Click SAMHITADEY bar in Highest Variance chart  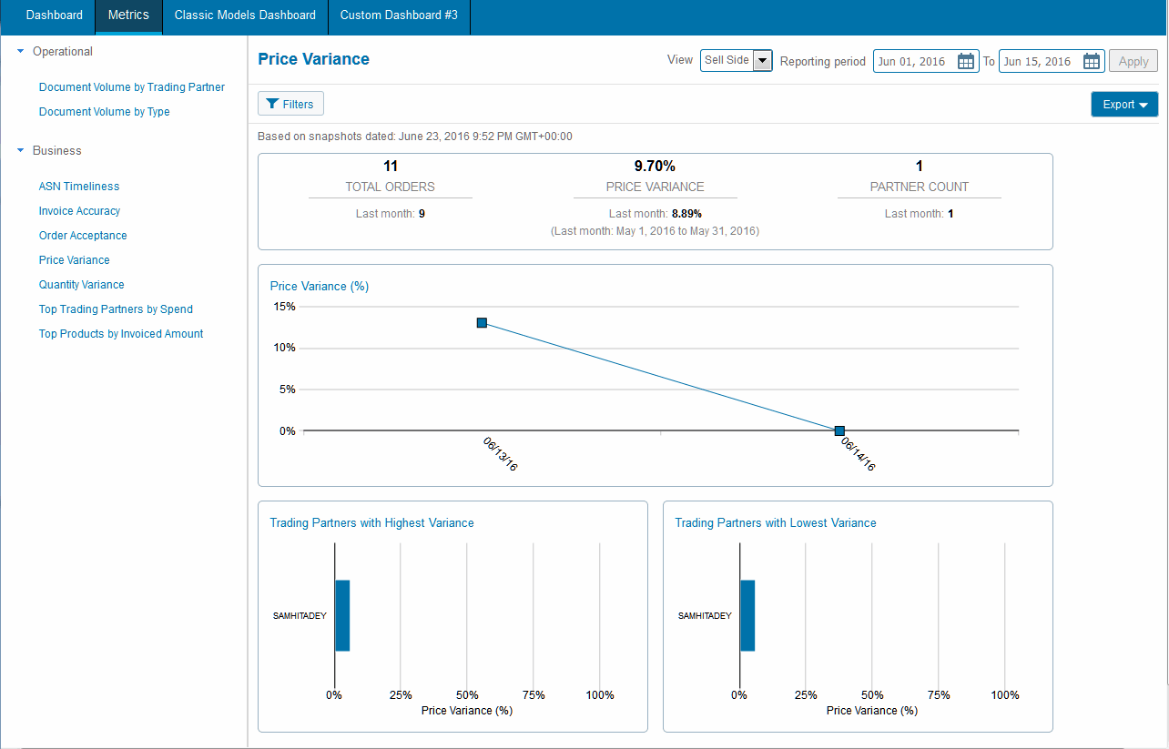pos(342,615)
